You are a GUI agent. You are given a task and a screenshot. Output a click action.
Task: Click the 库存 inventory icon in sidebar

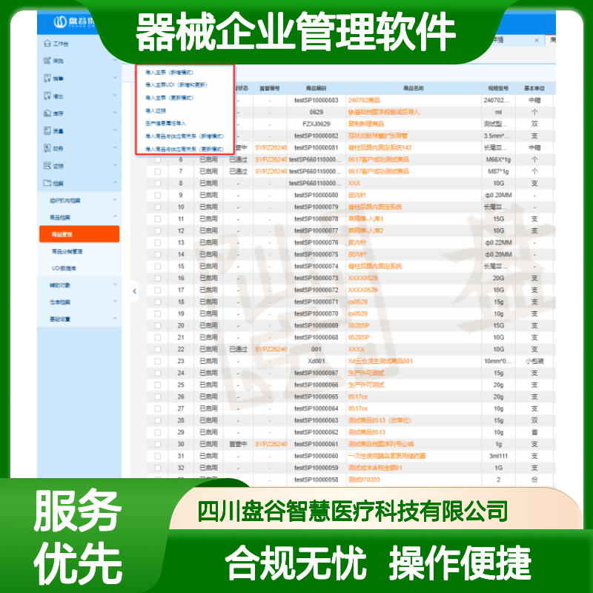47,113
